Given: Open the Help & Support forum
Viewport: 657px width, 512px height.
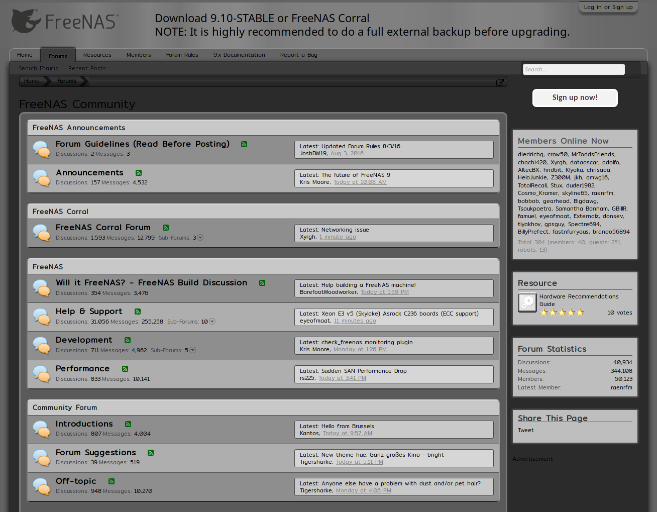Looking at the screenshot, I should 89,312.
